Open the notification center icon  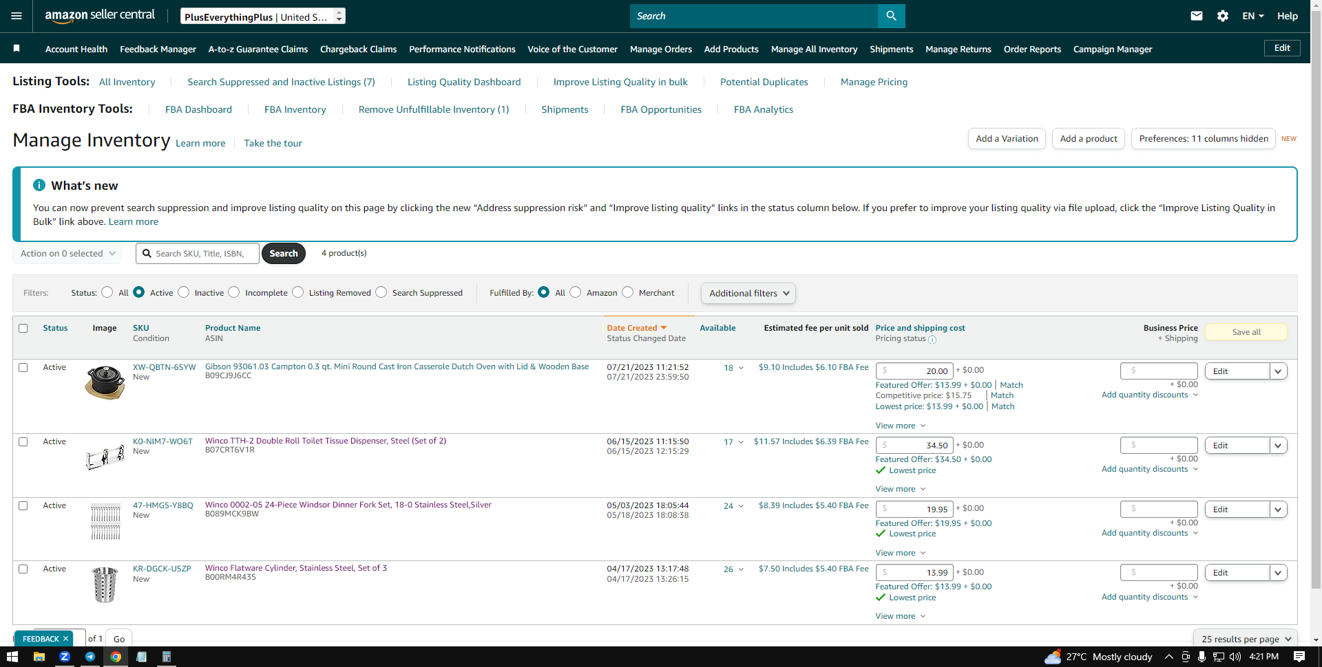click(x=1299, y=657)
